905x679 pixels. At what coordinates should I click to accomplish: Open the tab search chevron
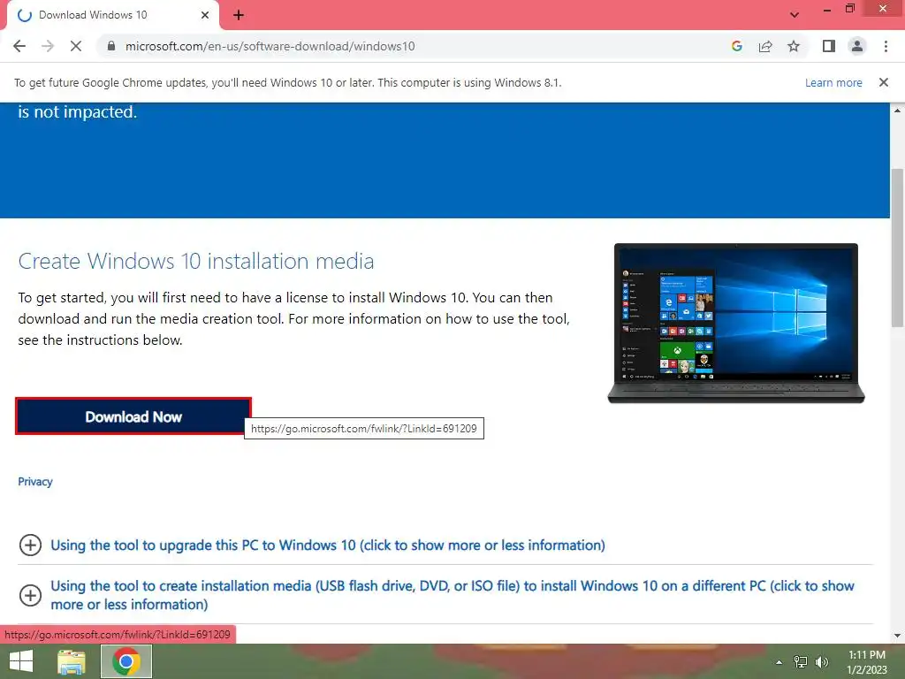[x=795, y=15]
